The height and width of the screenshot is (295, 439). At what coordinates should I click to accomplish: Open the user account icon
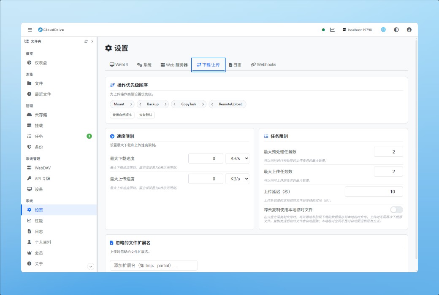point(409,29)
